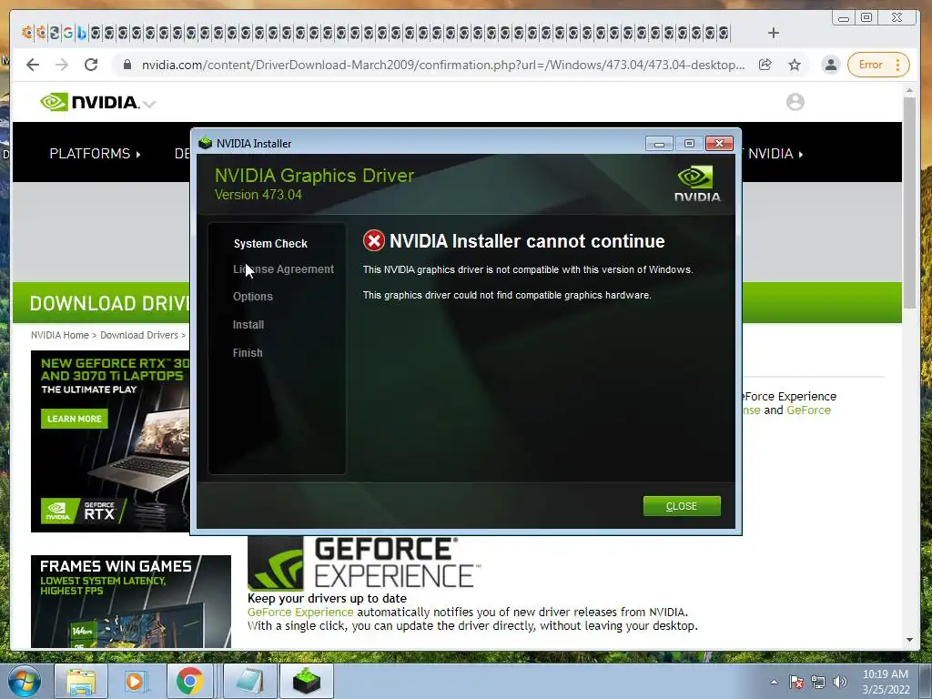Click the share page icon in address bar
932x699 pixels.
[765, 65]
